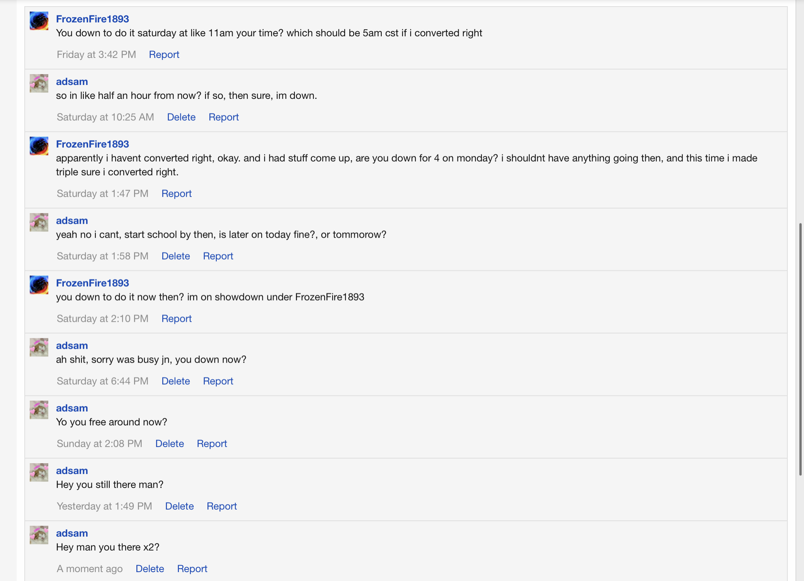Click adsam's avatar on the "ah shit" message
Image resolution: width=804 pixels, height=581 pixels.
pyautogui.click(x=39, y=348)
